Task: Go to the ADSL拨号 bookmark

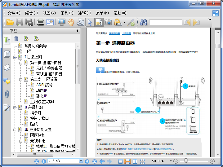Action: pyautogui.click(x=44, y=85)
